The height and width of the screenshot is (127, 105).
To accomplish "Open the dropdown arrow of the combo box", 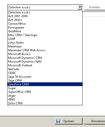I will point(80,7).
